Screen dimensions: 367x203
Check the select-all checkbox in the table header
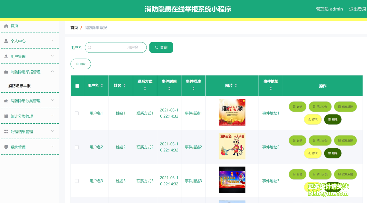(77, 86)
